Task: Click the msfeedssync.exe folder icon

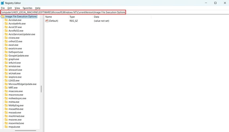Action: [x=6, y=98]
